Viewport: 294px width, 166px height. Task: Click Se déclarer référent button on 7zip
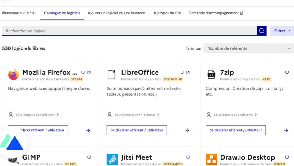click(x=236, y=130)
